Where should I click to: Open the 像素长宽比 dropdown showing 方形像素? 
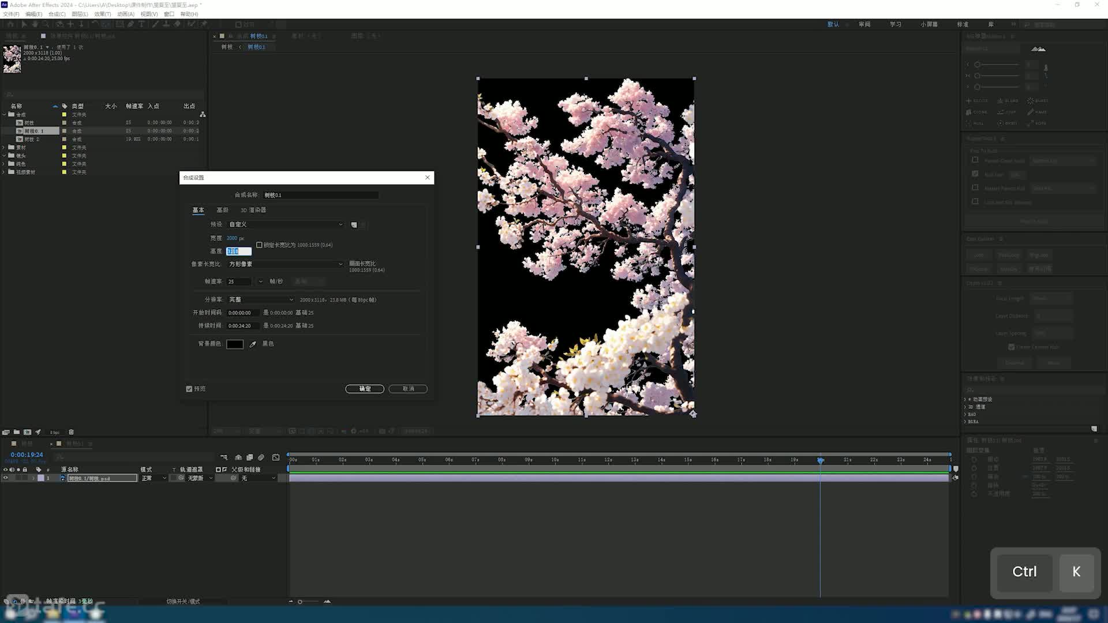pyautogui.click(x=286, y=264)
